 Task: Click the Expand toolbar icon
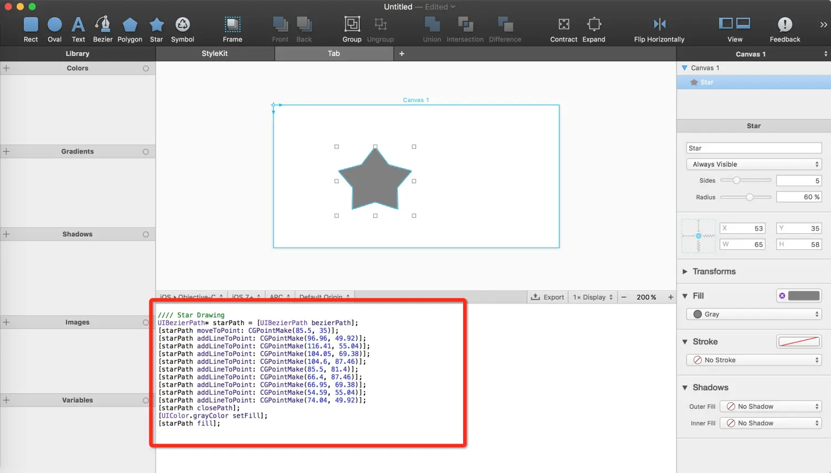point(594,24)
